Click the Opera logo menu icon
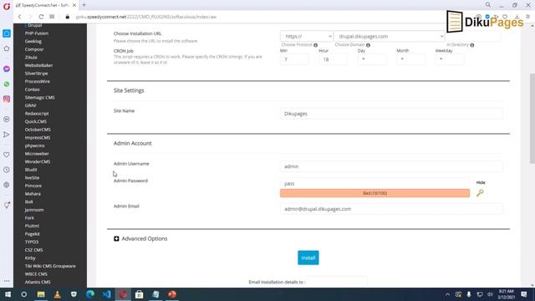The width and height of the screenshot is (535, 301). [7, 6]
